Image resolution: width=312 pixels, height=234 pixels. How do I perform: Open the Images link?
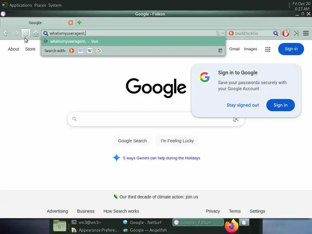tap(250, 49)
